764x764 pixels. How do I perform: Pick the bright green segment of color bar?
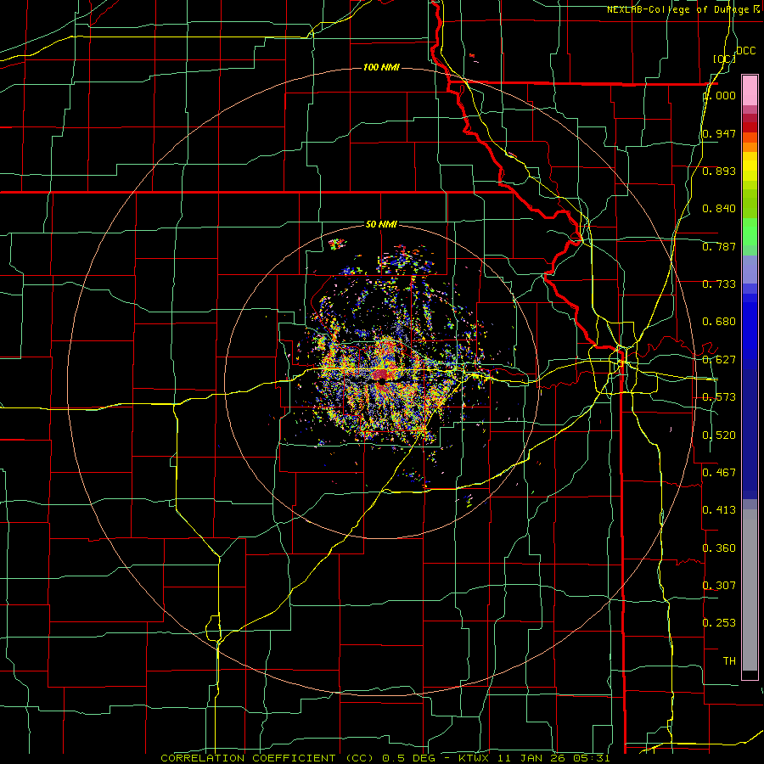[x=750, y=232]
